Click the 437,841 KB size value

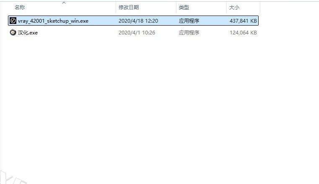click(x=243, y=21)
